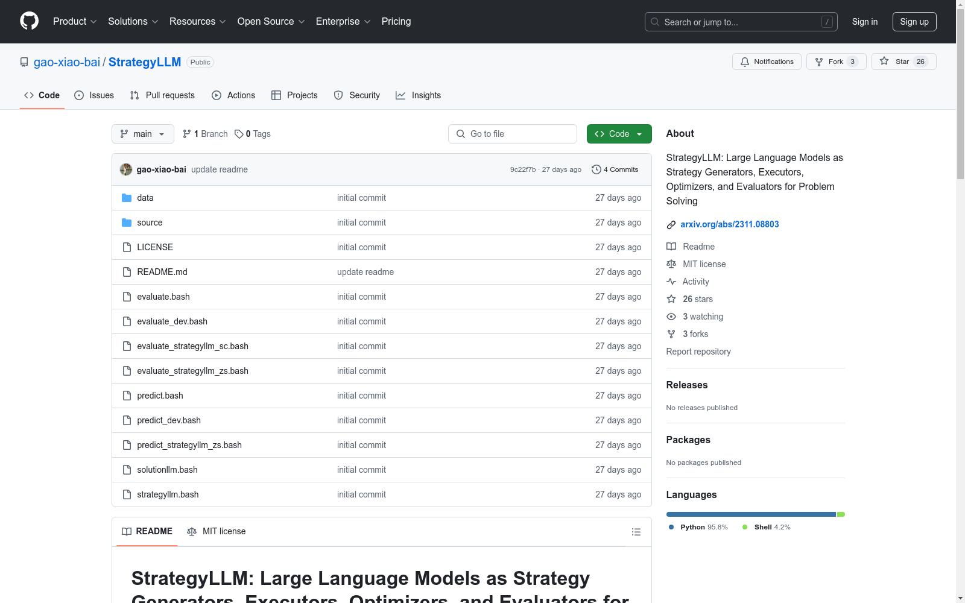
Task: Switch to the Pull requests tab
Action: [162, 95]
